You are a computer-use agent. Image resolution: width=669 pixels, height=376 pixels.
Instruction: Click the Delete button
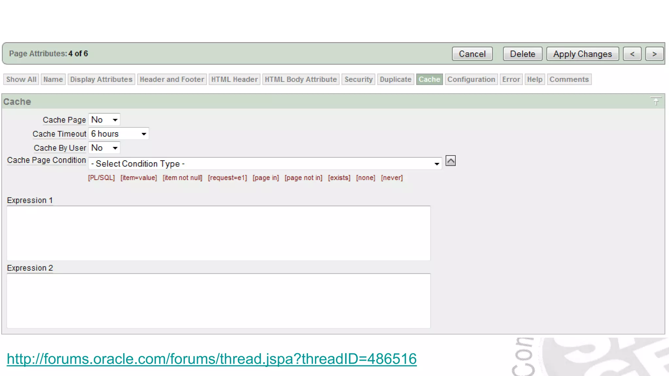tap(523, 54)
